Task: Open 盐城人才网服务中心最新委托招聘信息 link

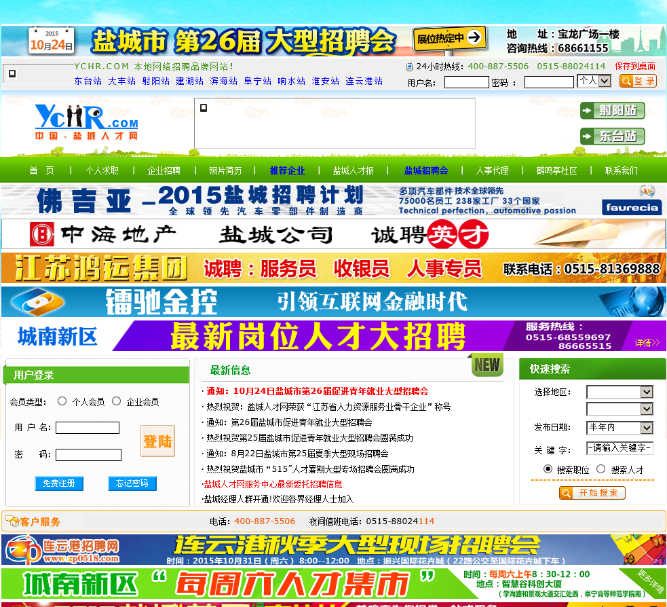Action: (273, 484)
